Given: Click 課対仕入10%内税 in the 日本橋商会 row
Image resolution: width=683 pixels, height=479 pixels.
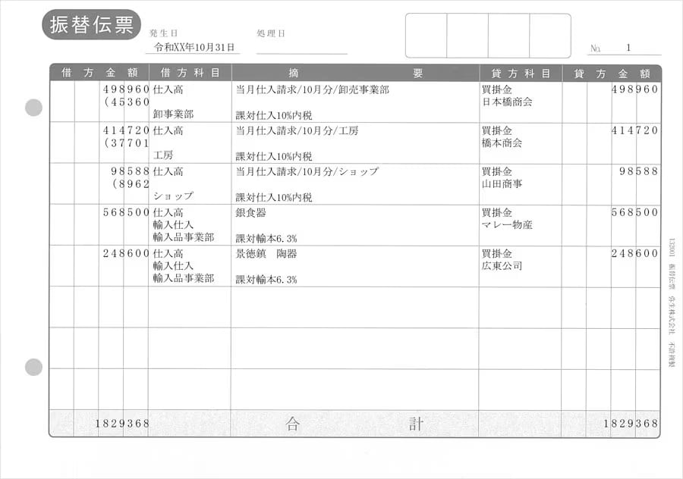Looking at the screenshot, I should click(x=273, y=115).
